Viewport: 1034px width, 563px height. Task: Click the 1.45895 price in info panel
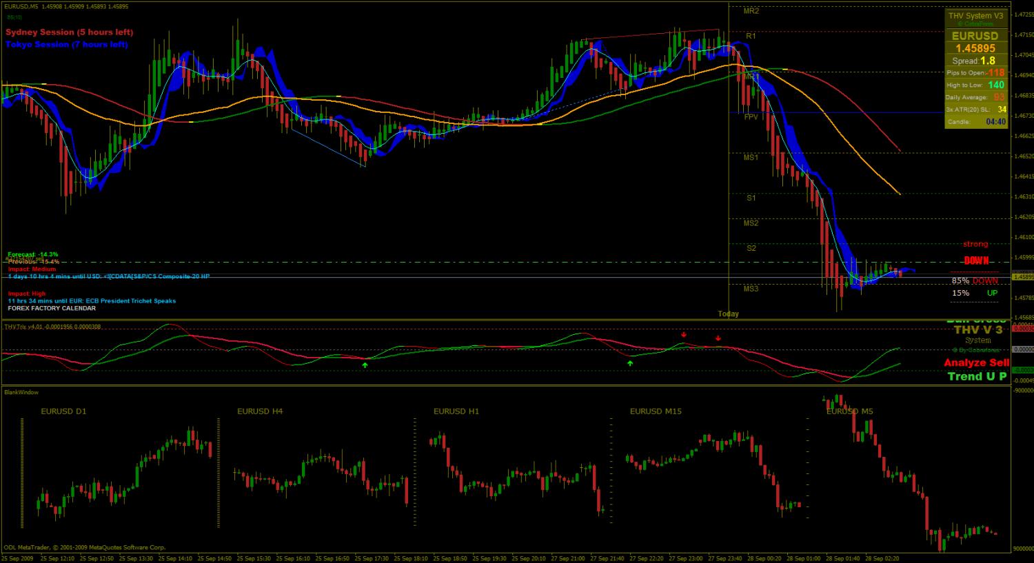pyautogui.click(x=975, y=48)
